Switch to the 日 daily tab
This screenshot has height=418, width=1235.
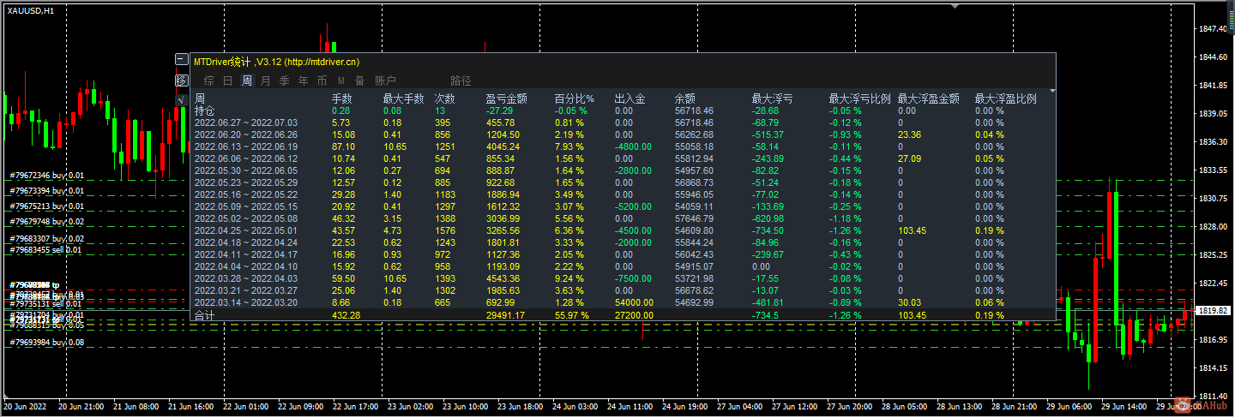pos(228,81)
